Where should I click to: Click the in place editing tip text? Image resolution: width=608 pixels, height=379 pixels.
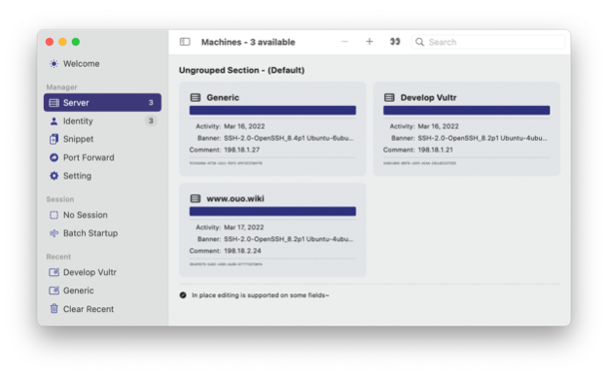260,295
